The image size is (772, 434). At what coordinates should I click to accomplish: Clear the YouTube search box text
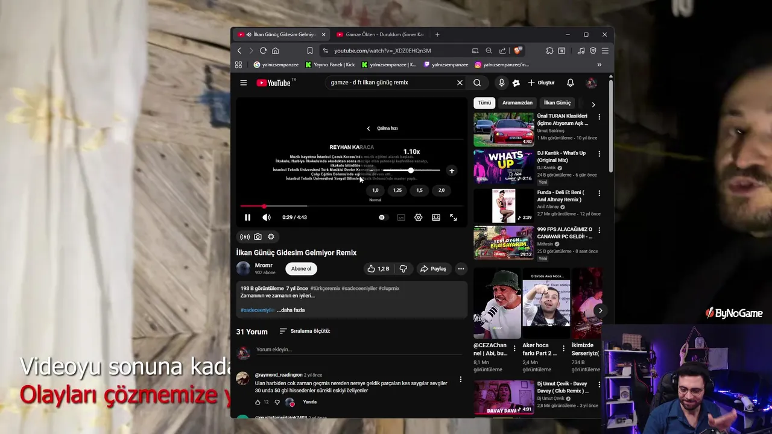(460, 83)
